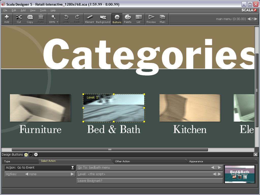The width and height of the screenshot is (260, 195).
Task: Select the Cut scissors tool
Action: (x=19, y=19)
